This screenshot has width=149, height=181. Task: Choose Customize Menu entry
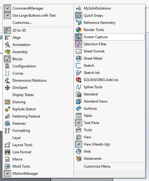(x=97, y=166)
